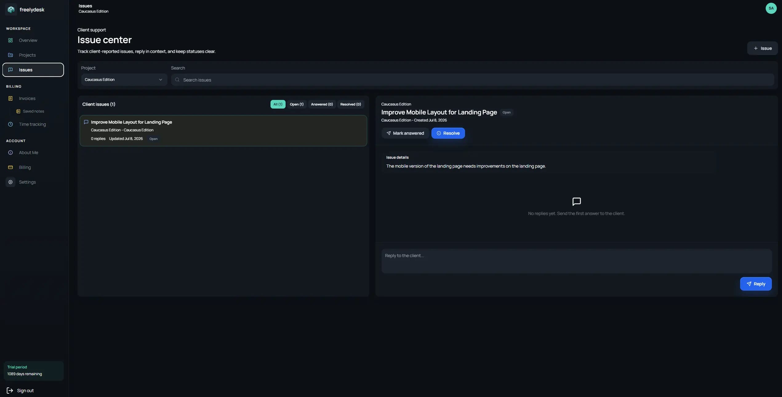The image size is (782, 397).
Task: Open Time tracking page
Action: 33,124
